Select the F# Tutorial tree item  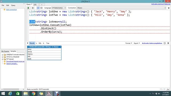pyautogui.click(x=10, y=59)
